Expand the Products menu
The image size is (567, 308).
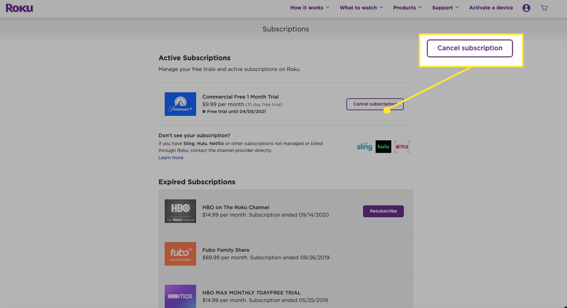[408, 8]
